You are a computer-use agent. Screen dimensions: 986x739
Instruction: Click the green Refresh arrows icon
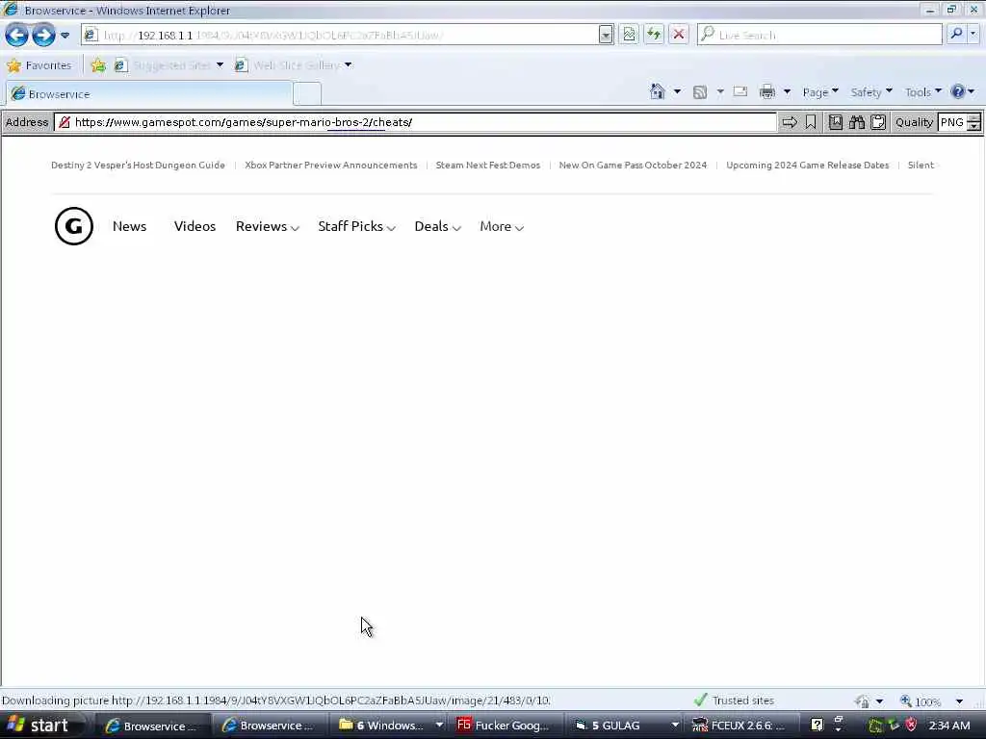click(x=654, y=35)
